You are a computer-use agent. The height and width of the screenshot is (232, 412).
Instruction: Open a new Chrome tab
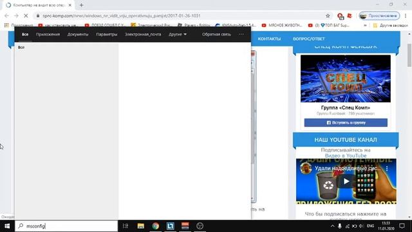[x=81, y=5]
